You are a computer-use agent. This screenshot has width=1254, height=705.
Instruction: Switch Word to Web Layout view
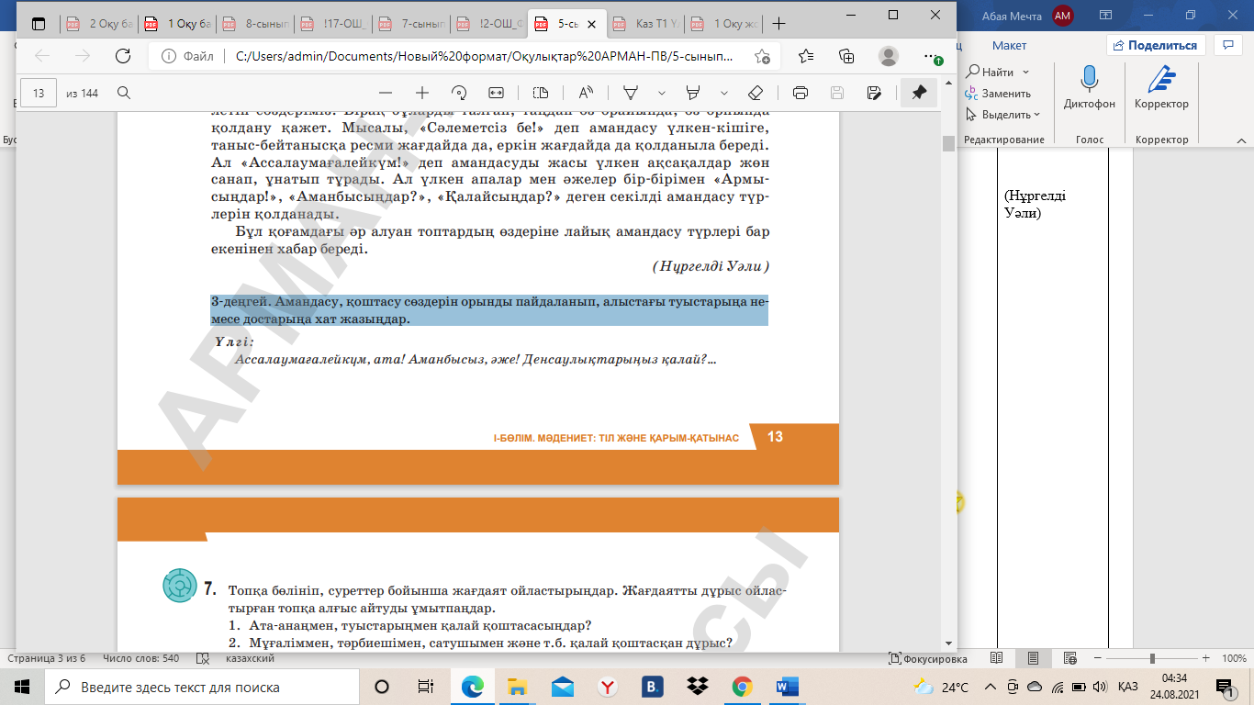coord(1069,658)
